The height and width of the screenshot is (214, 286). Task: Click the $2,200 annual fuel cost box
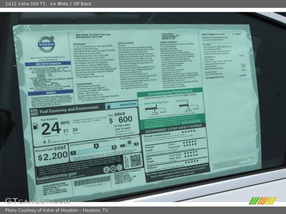tap(52, 153)
